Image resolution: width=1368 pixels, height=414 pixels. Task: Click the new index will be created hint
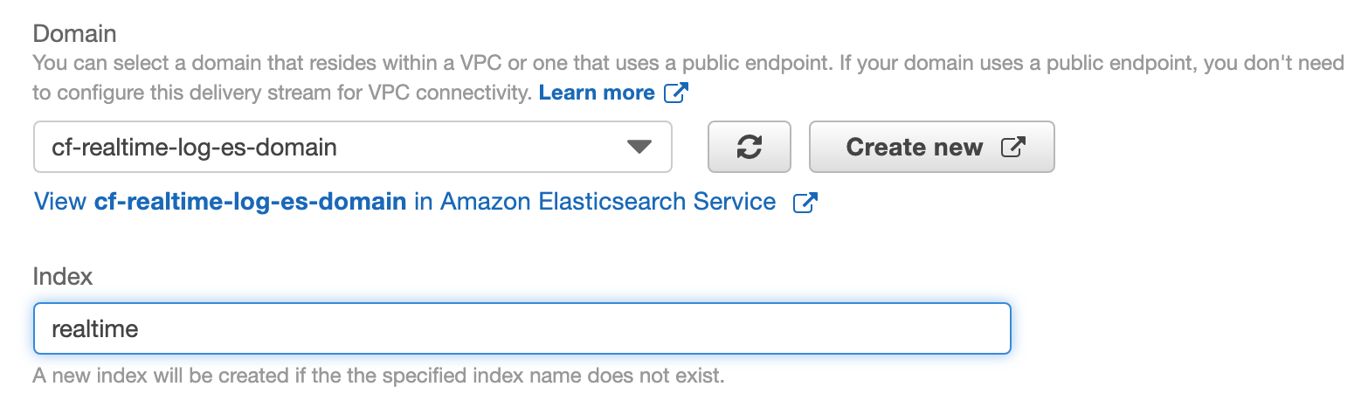pos(379,377)
